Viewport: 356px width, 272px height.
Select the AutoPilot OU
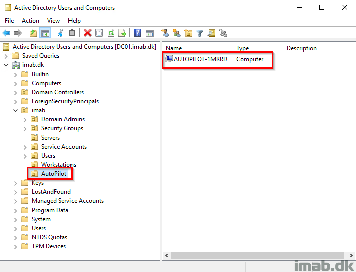[54, 174]
